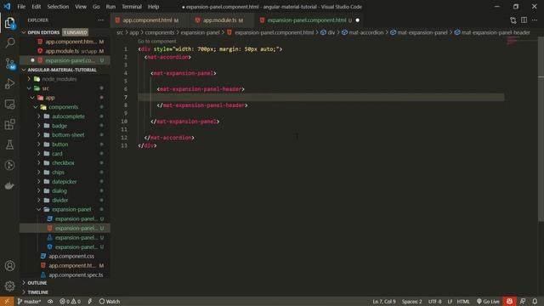
Task: Open editor more actions ellipsis
Action: tap(535, 20)
